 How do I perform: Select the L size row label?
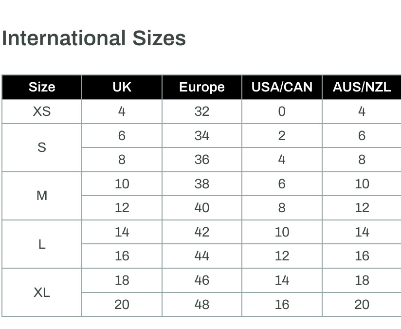(x=42, y=244)
